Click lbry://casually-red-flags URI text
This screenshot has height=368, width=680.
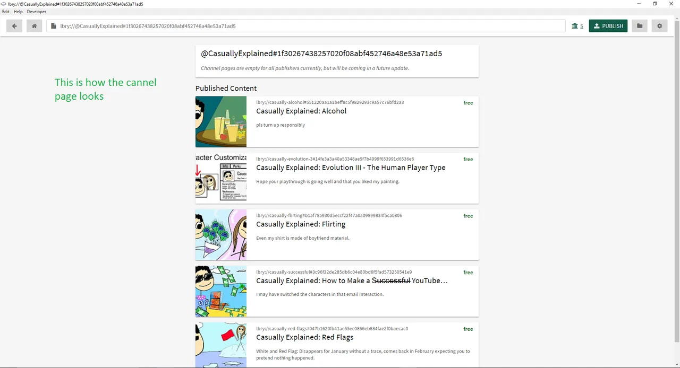[x=332, y=329]
